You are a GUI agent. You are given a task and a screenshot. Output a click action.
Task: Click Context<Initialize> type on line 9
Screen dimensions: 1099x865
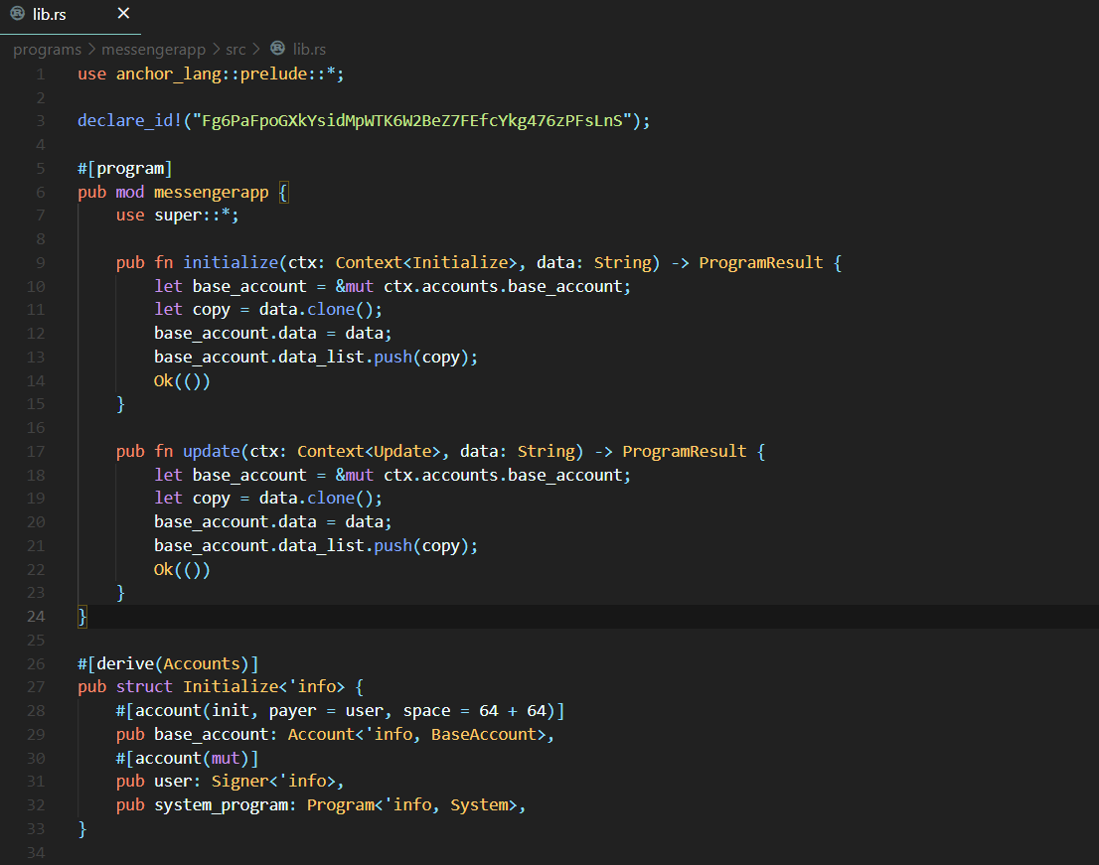point(426,262)
